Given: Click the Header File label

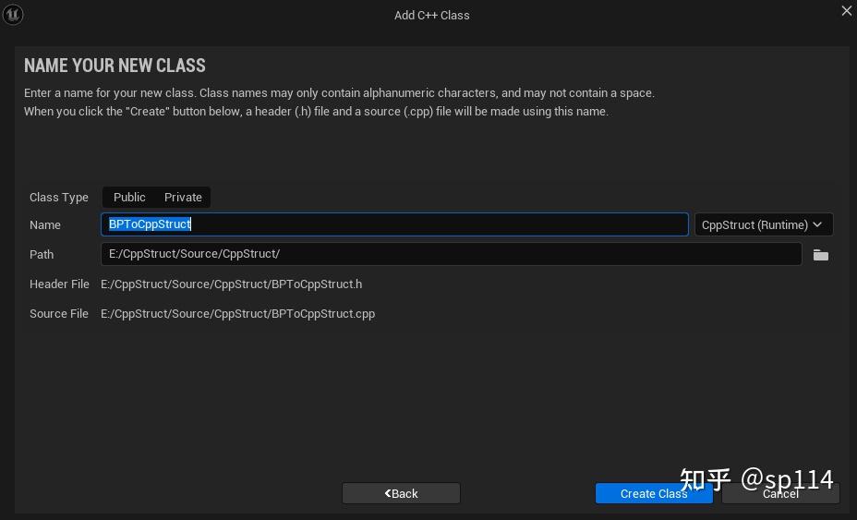Looking at the screenshot, I should [x=59, y=284].
